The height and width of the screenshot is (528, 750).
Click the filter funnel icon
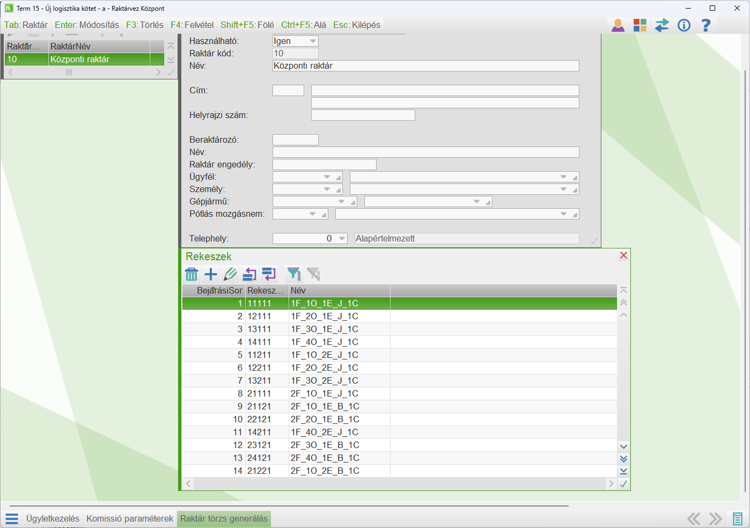(293, 274)
